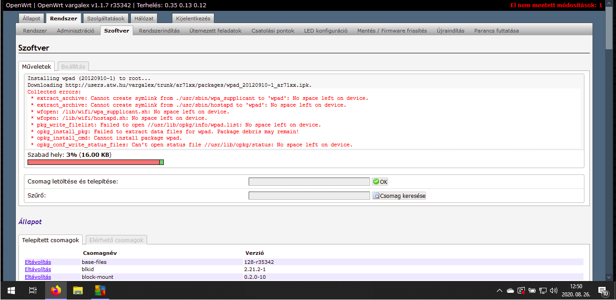The image size is (616, 300).
Task: Click volume speaker tray icon
Action: coord(554,291)
